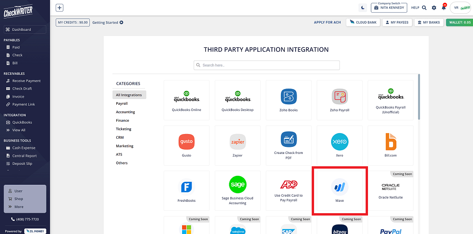Select Marketing category
Viewport: 473px width, 234px height.
pyautogui.click(x=124, y=146)
